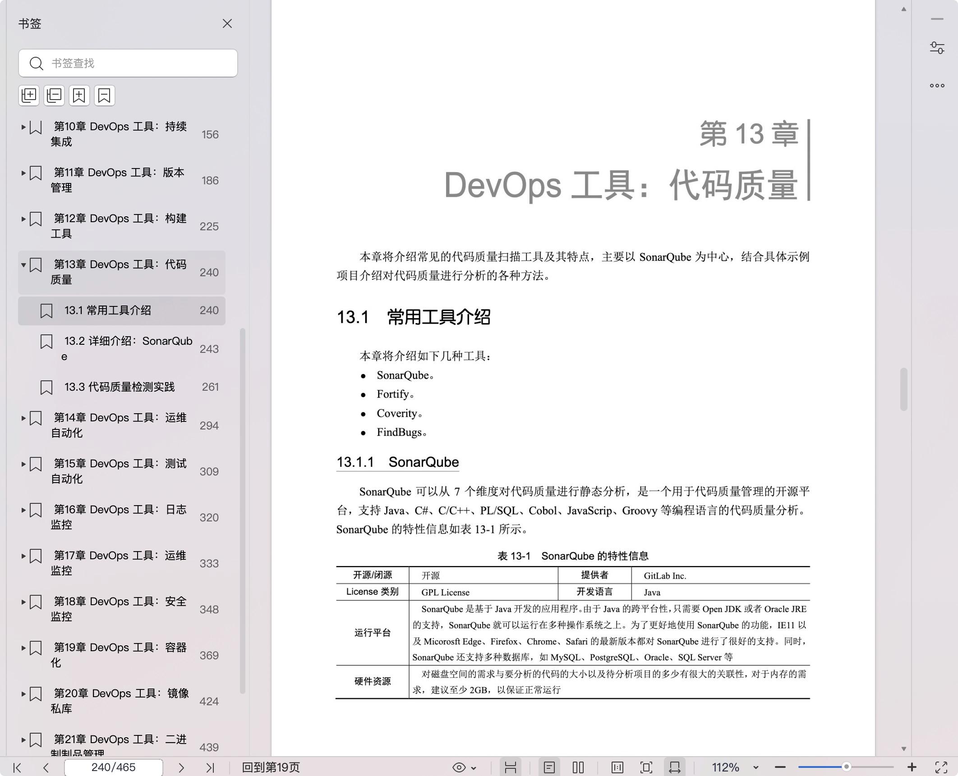Image resolution: width=958 pixels, height=776 pixels.
Task: Expand the 第15章 测试自动化 bookmark
Action: pyautogui.click(x=23, y=464)
